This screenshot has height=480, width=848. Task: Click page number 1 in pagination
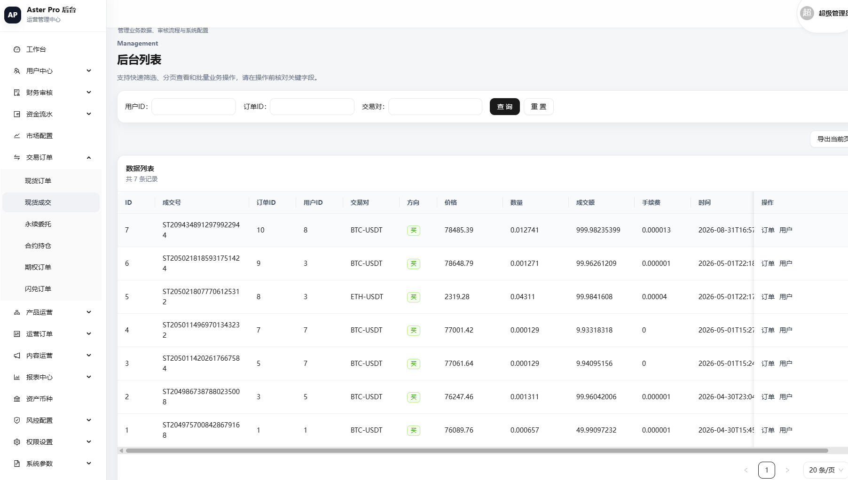[x=766, y=470]
